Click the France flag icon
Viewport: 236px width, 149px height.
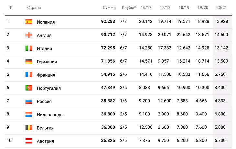pyautogui.click(x=29, y=75)
